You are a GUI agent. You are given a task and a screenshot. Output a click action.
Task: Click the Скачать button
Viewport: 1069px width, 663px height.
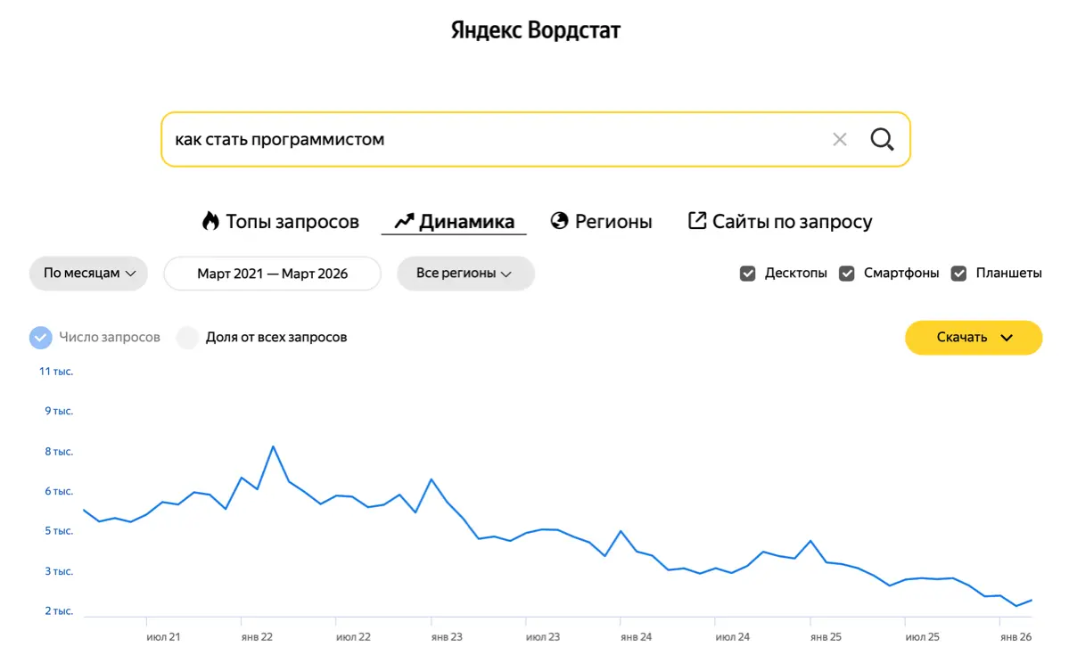pyautogui.click(x=963, y=338)
